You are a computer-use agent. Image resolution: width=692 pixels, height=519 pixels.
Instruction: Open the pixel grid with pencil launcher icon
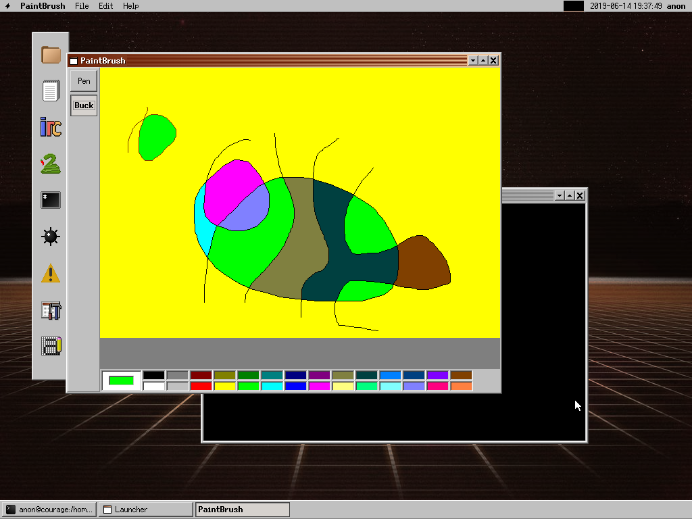tap(51, 346)
